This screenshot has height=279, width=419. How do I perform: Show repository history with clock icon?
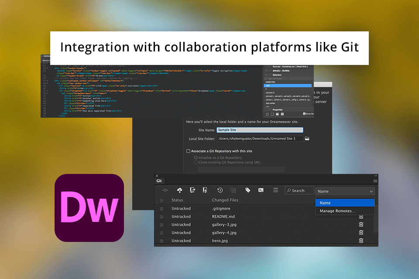pyautogui.click(x=220, y=190)
